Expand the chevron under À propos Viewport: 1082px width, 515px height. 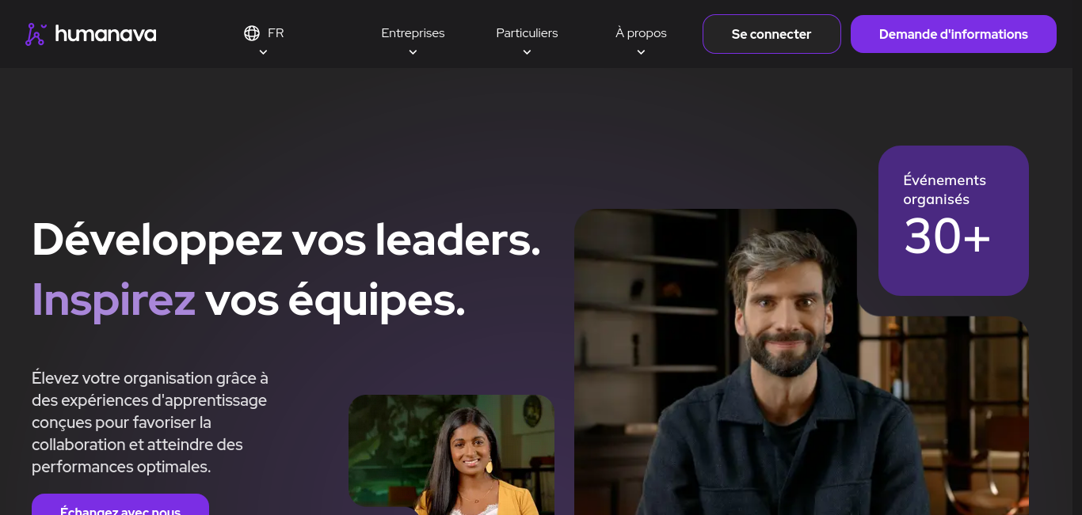click(641, 52)
